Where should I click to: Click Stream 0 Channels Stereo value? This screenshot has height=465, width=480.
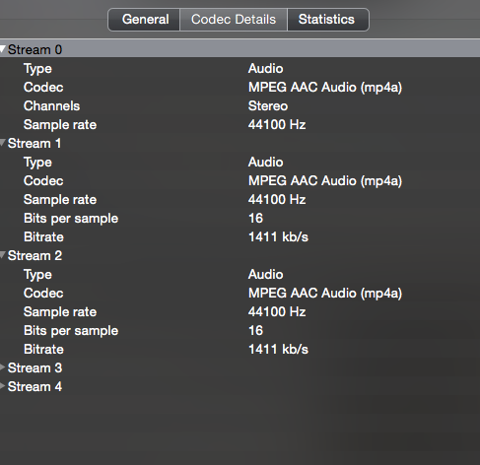click(268, 105)
